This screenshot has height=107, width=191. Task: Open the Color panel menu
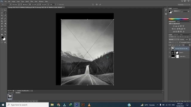pyautogui.click(x=190, y=8)
